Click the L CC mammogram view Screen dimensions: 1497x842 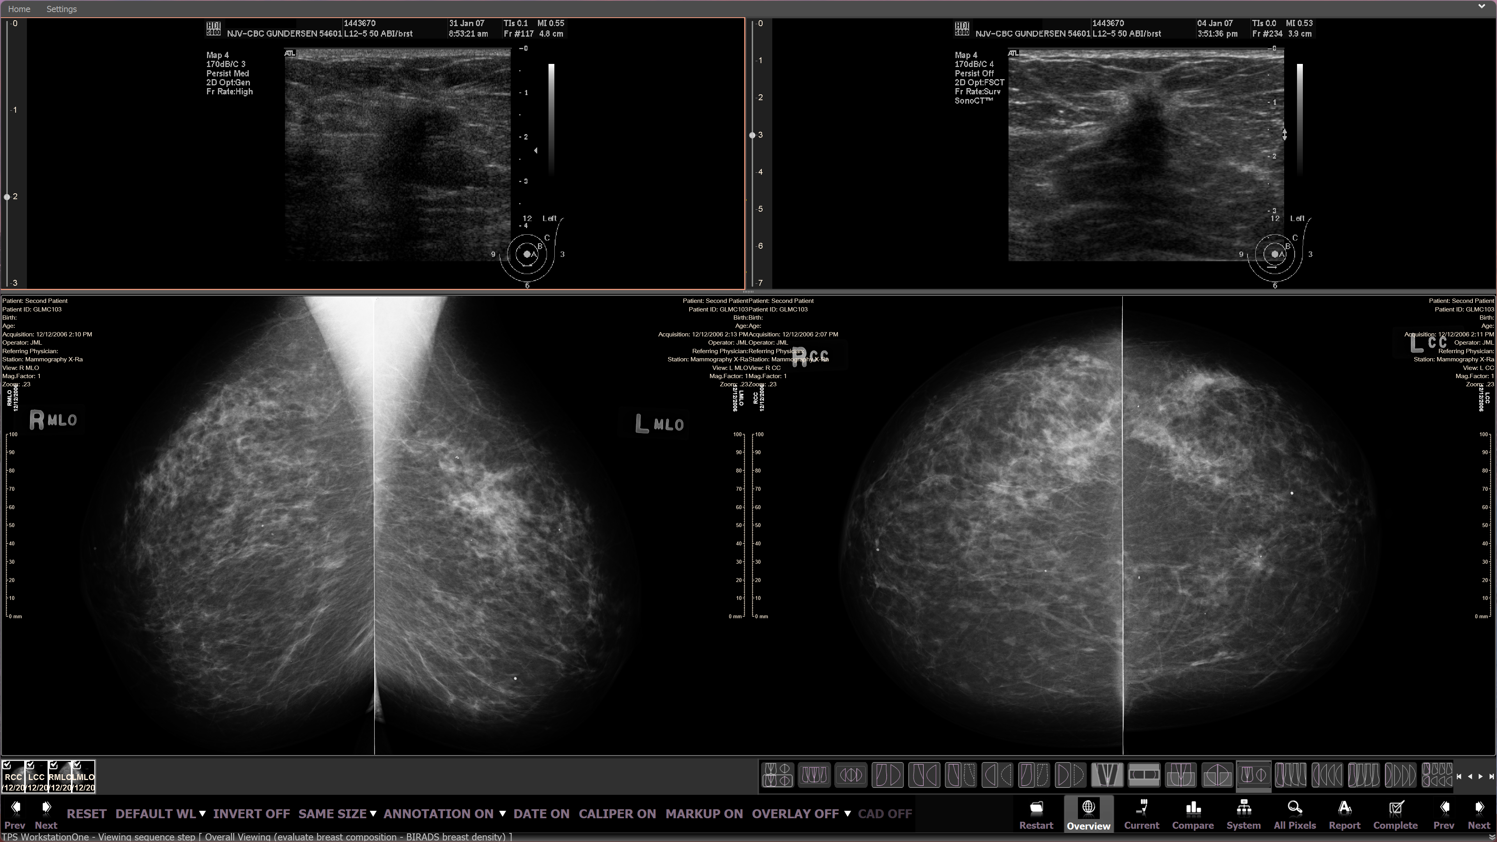point(1309,526)
